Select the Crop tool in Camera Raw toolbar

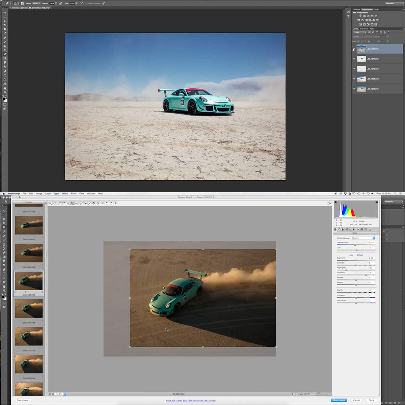(x=72, y=204)
